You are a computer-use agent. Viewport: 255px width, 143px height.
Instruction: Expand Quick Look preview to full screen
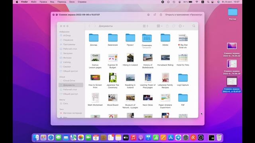pos(57,15)
